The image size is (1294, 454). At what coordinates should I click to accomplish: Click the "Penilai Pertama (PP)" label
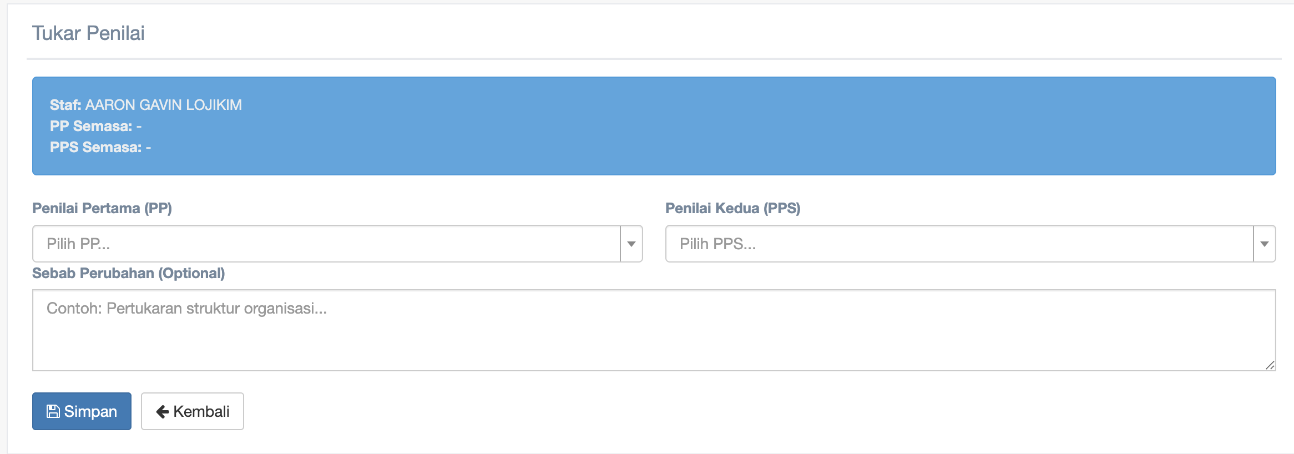coord(102,208)
